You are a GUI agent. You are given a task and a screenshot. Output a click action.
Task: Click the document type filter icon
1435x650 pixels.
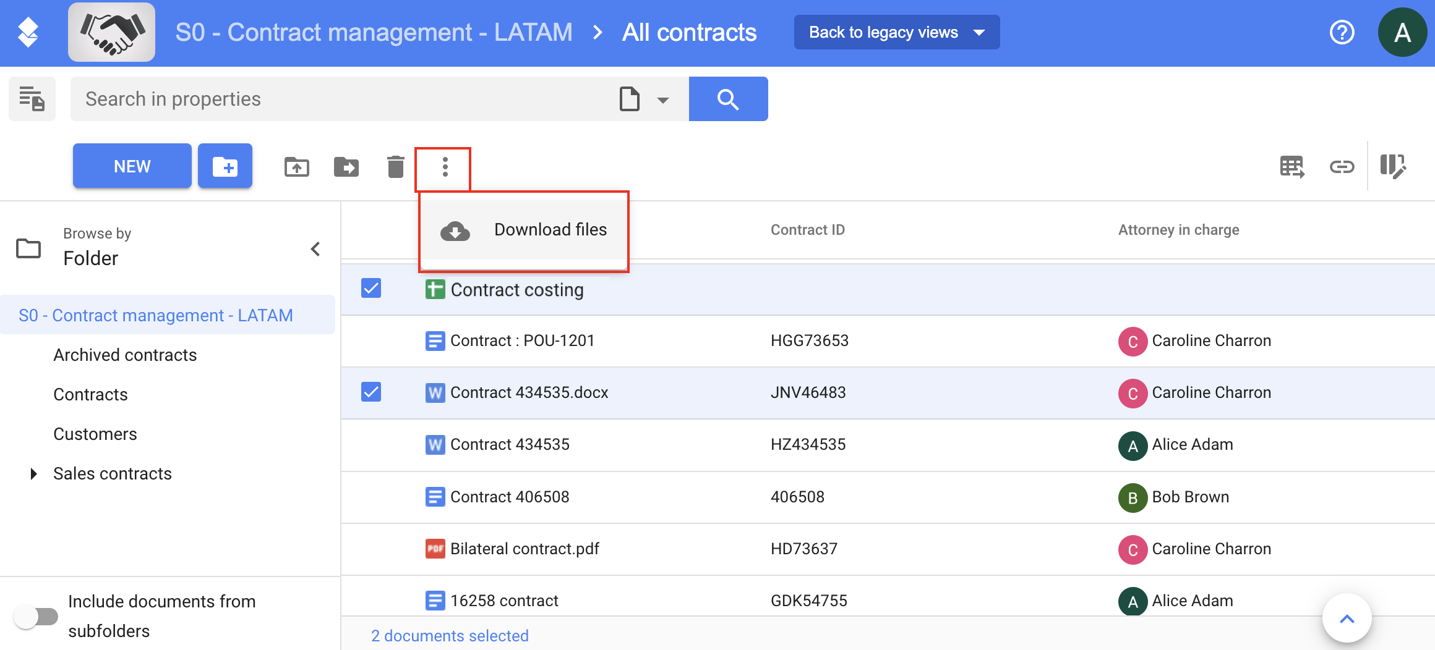click(x=629, y=99)
